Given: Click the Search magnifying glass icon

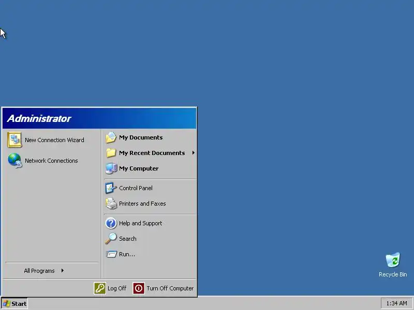Looking at the screenshot, I should 111,238.
